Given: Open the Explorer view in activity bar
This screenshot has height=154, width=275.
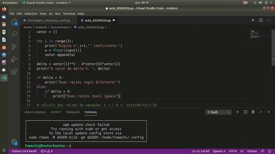Looking at the screenshot, I should [x=14, y=22].
